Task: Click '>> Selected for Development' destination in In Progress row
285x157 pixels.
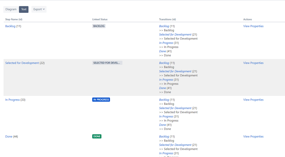Action: pos(178,112)
